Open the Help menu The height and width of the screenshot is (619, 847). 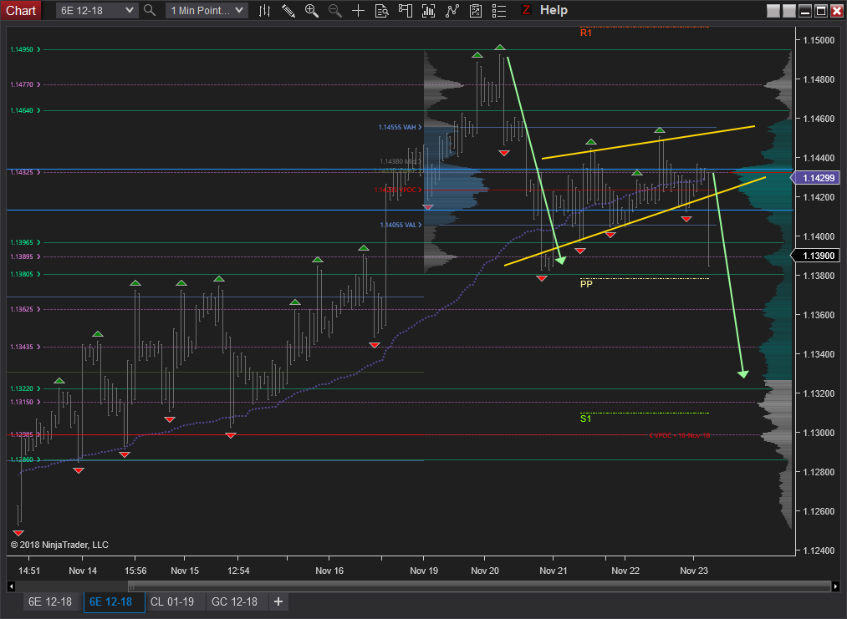(554, 10)
